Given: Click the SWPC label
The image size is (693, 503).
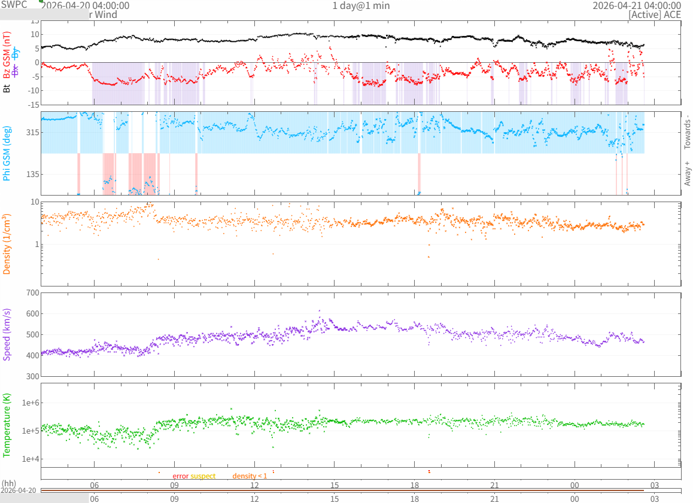Looking at the screenshot, I should pos(14,4).
